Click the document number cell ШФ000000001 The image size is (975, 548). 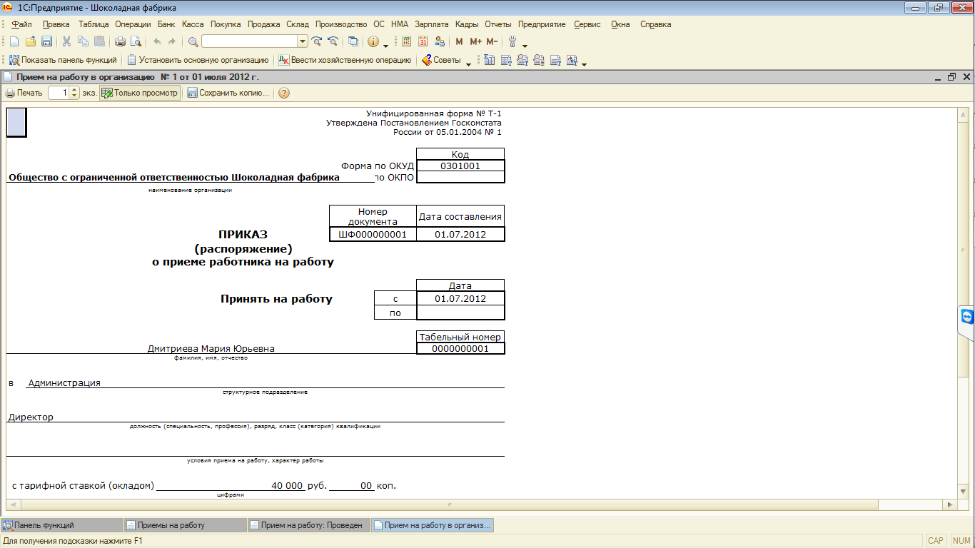[x=373, y=234]
